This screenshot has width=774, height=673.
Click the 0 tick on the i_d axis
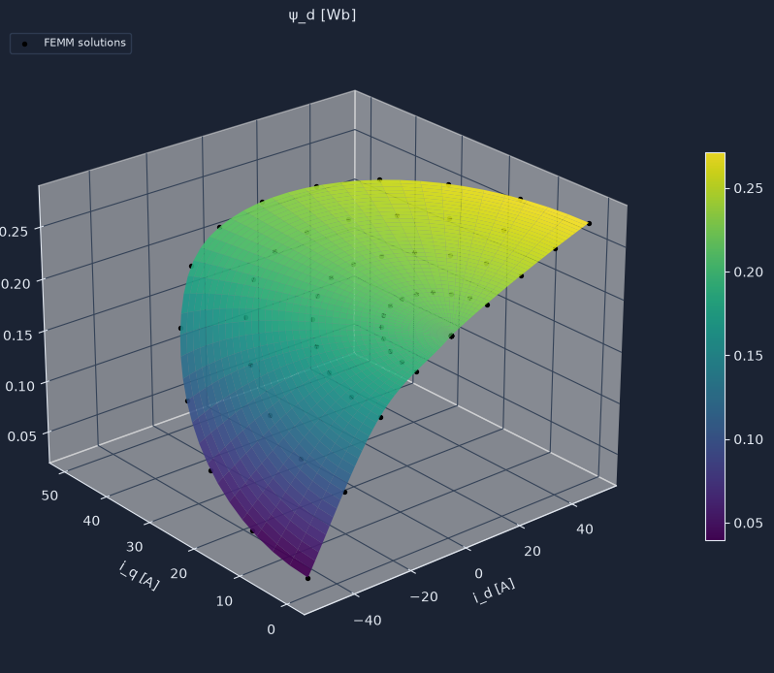coord(478,574)
